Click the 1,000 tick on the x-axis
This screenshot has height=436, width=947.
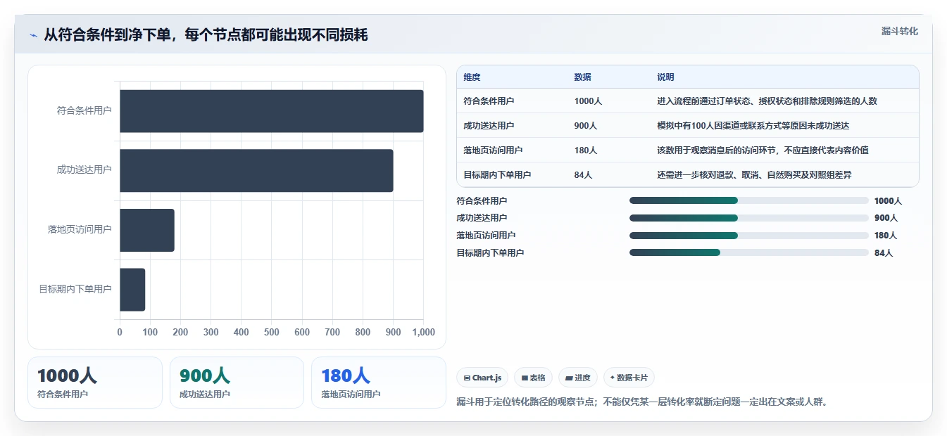click(423, 333)
